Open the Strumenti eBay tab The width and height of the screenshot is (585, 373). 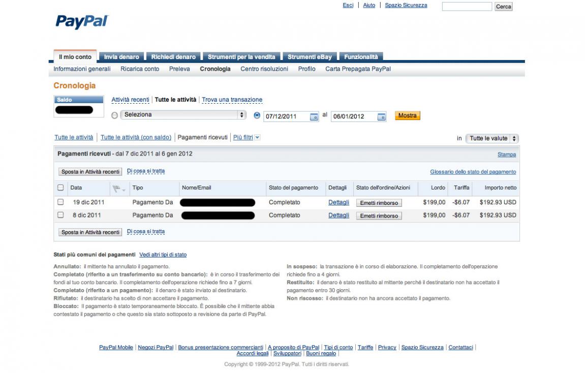[310, 57]
